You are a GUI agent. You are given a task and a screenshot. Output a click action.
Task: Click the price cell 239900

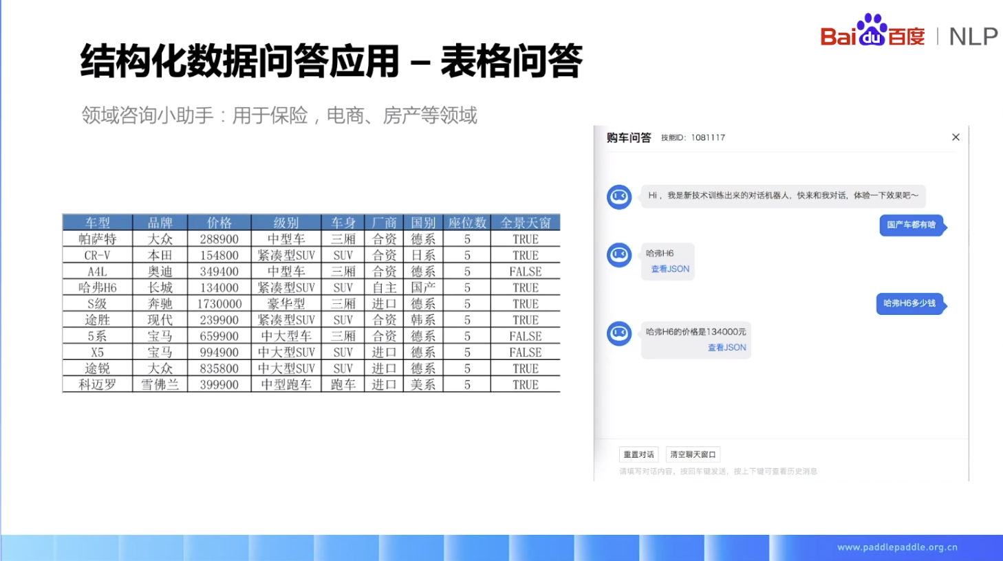pyautogui.click(x=219, y=320)
